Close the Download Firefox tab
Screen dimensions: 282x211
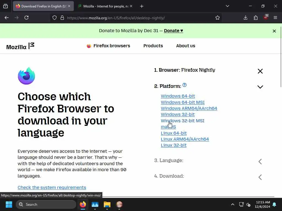69,6
